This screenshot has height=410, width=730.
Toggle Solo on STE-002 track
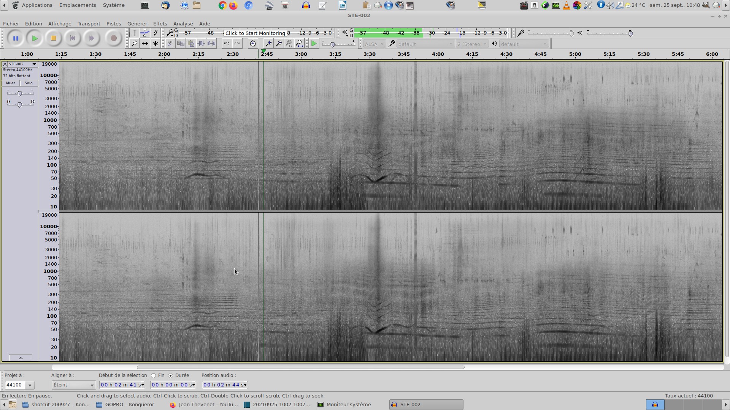tap(29, 83)
